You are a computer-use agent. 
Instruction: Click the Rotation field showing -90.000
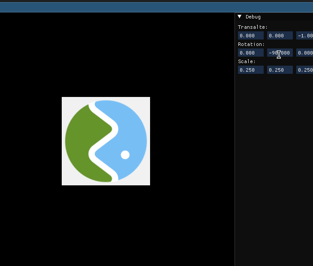(x=280, y=53)
